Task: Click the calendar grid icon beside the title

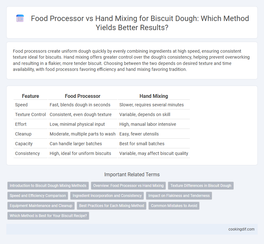Action: coord(20,19)
